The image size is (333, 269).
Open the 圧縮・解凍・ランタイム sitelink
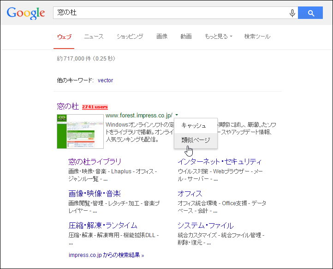pyautogui.click(x=103, y=226)
